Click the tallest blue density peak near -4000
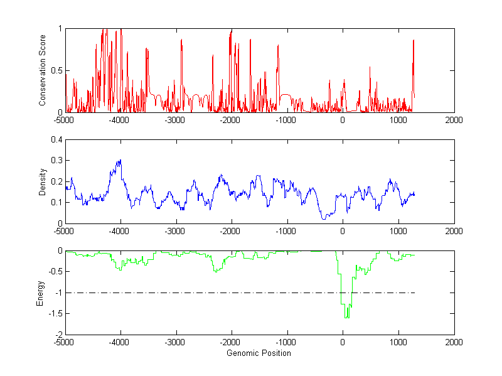502x376 pixels. coord(119,161)
